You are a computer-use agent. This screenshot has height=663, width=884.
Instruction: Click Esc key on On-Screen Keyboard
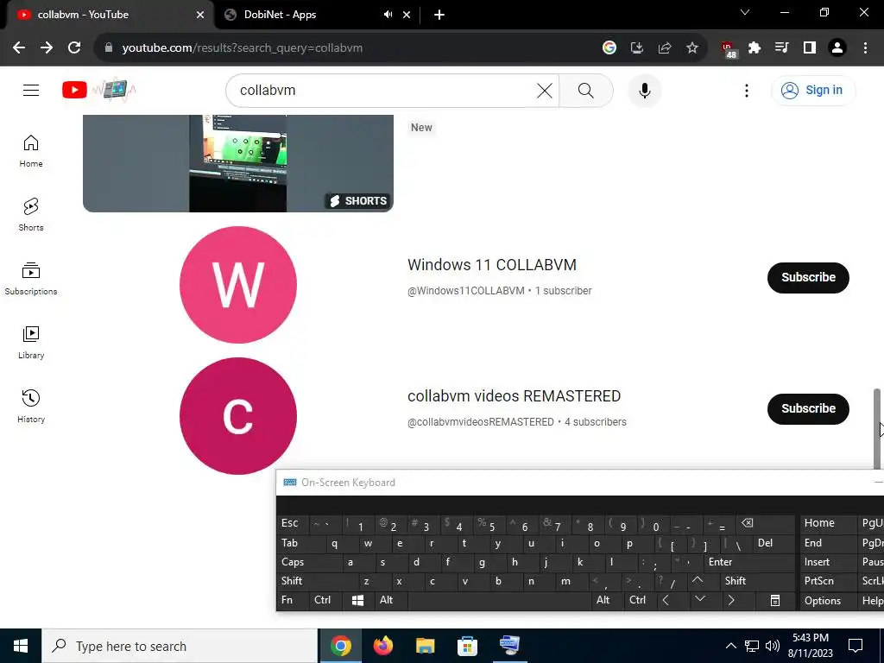tap(290, 523)
